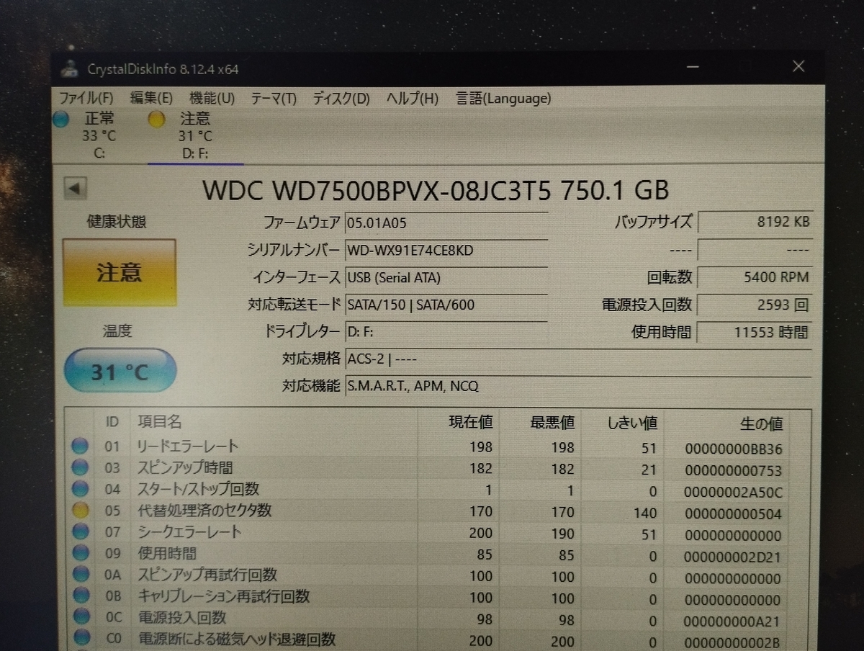Select the スピンアップ時間 row name

[185, 468]
